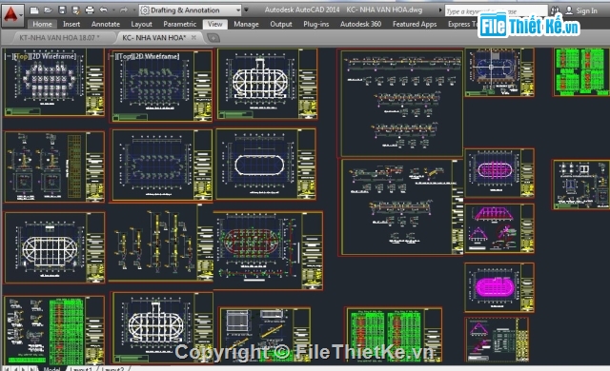
Task: Open the Drafting & Annotation workspace dropdown
Action: click(x=191, y=10)
